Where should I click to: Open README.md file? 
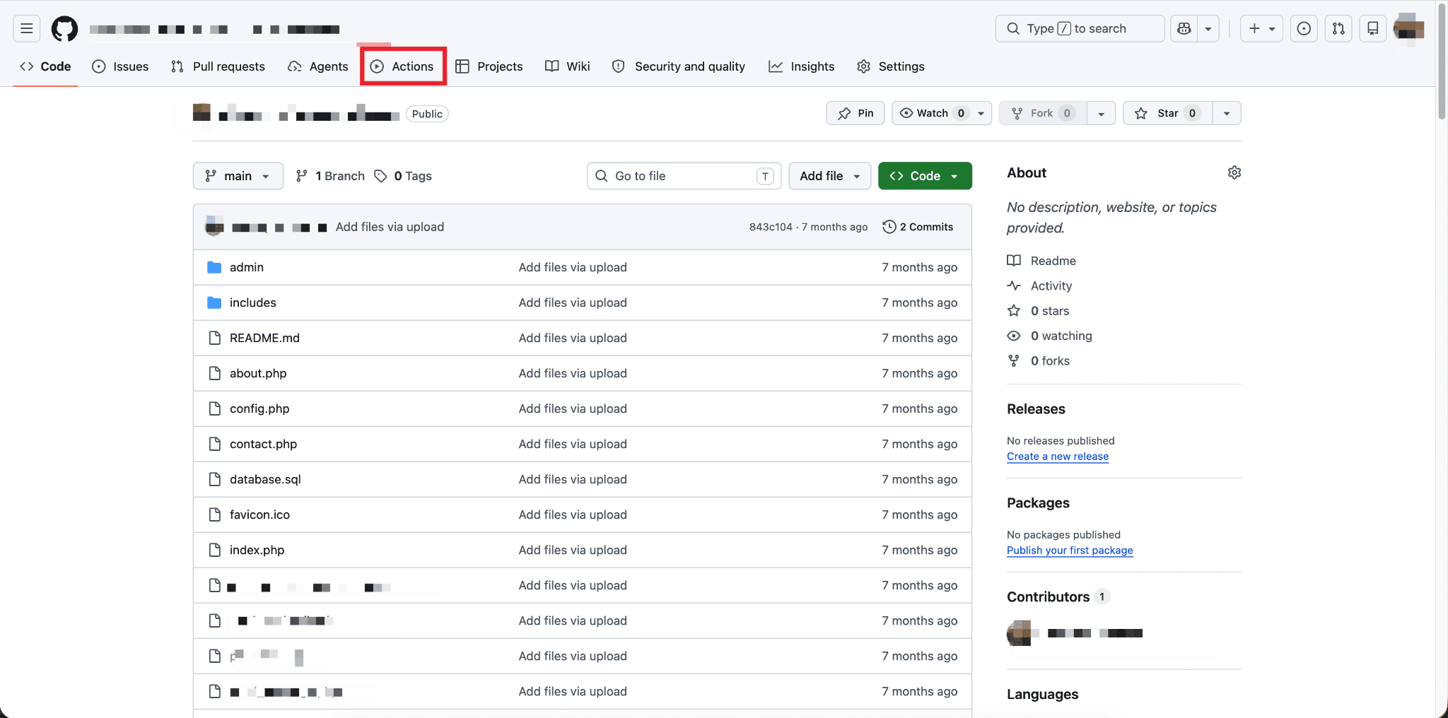click(264, 338)
